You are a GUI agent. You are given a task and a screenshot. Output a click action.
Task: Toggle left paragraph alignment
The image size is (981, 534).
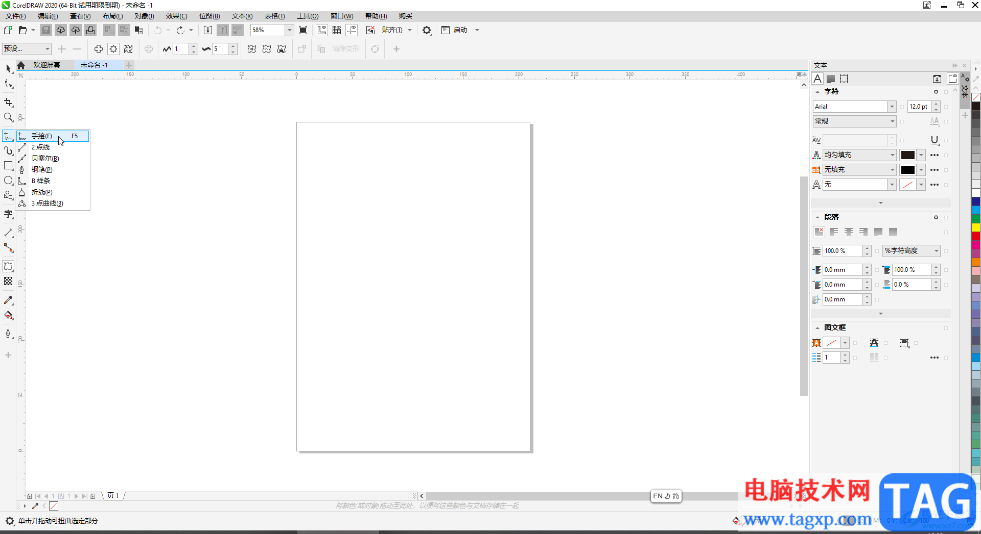[x=834, y=233]
